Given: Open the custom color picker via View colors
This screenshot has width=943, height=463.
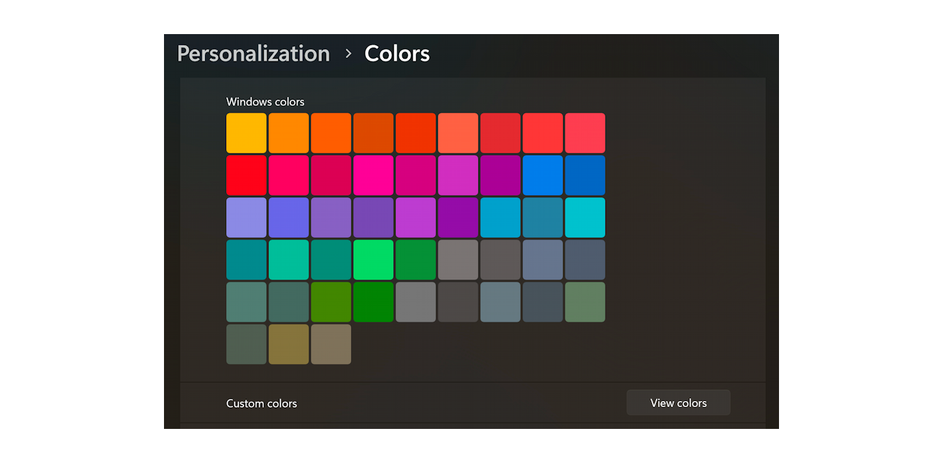Looking at the screenshot, I should (678, 402).
